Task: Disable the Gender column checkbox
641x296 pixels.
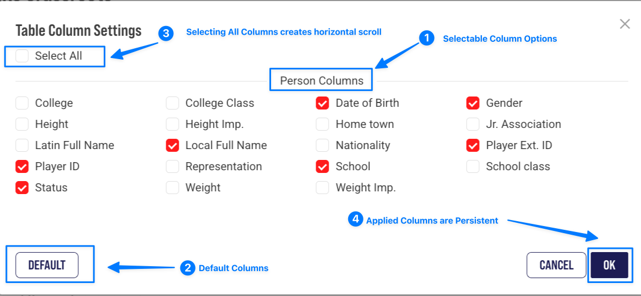Action: [473, 103]
